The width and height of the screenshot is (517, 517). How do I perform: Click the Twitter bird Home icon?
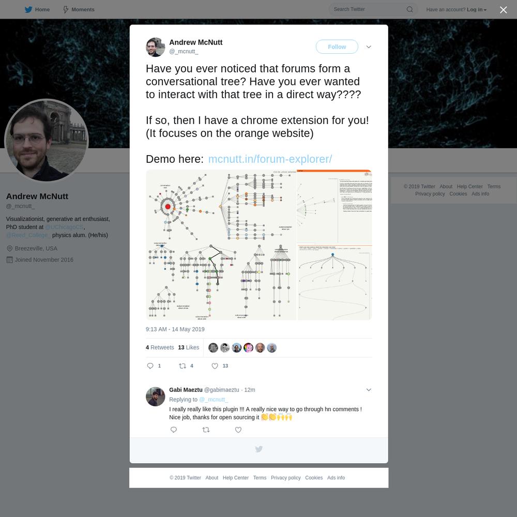point(28,9)
